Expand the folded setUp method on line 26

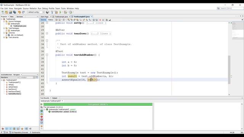pyautogui.click(x=47, y=23)
